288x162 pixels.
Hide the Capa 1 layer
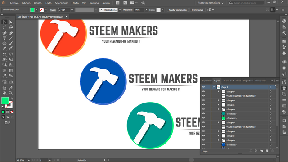coord(203,87)
